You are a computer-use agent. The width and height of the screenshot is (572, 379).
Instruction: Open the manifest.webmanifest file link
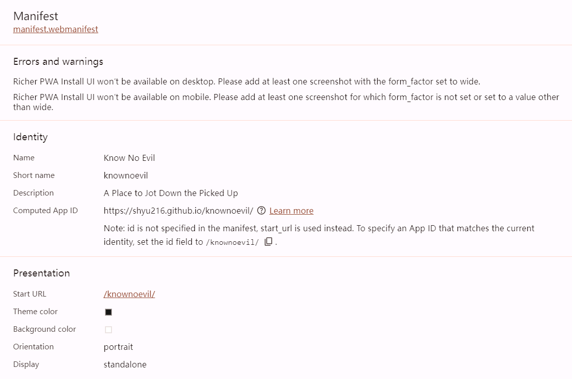pyautogui.click(x=56, y=29)
